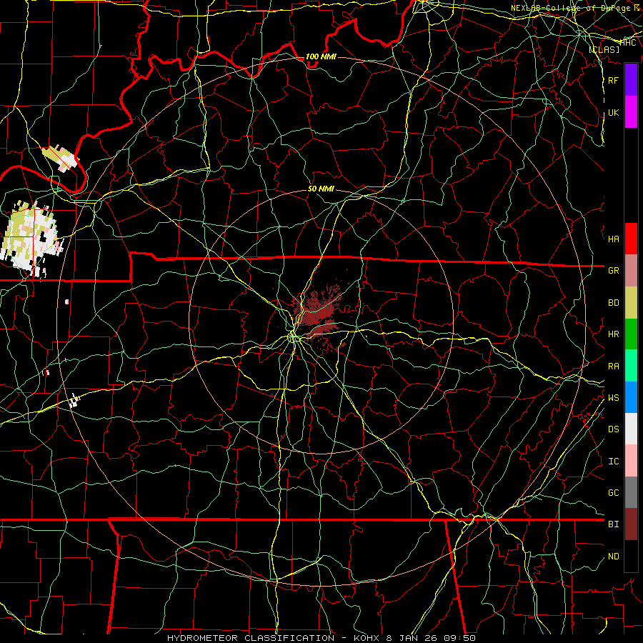Select the brown BI legend swatch
The width and height of the screenshot is (643, 643).
(631, 524)
